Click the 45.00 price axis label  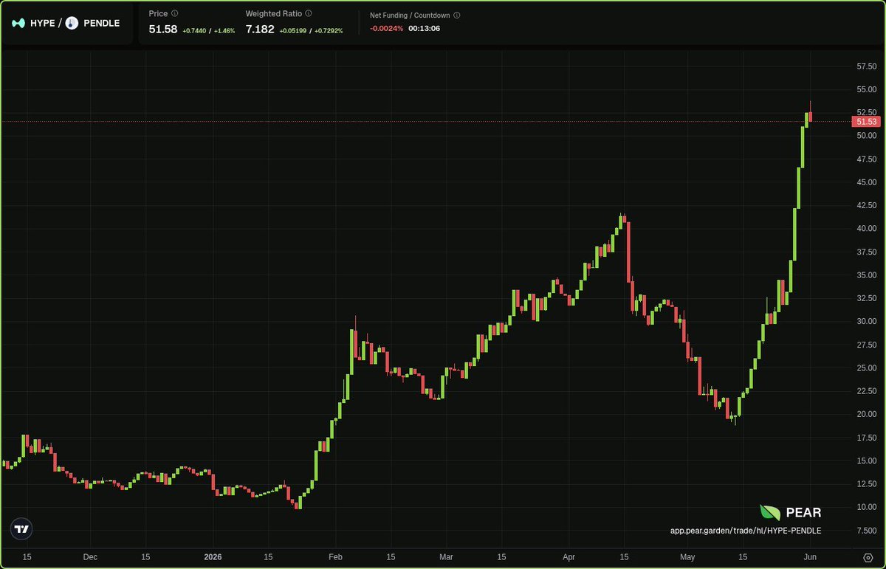(866, 182)
